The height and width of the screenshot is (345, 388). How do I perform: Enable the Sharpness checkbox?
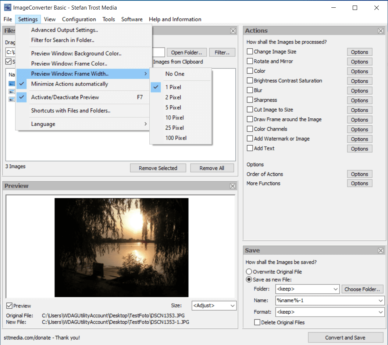pos(250,100)
